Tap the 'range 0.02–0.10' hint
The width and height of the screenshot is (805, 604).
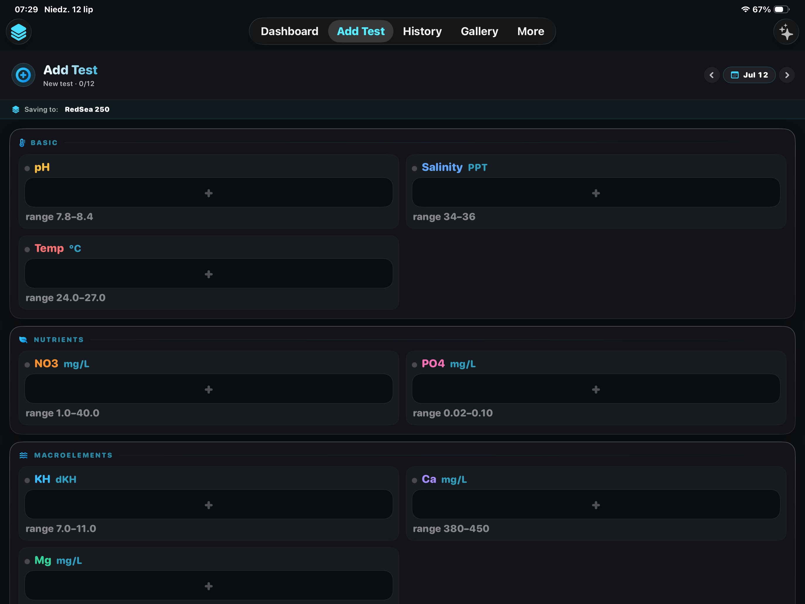[x=453, y=413]
